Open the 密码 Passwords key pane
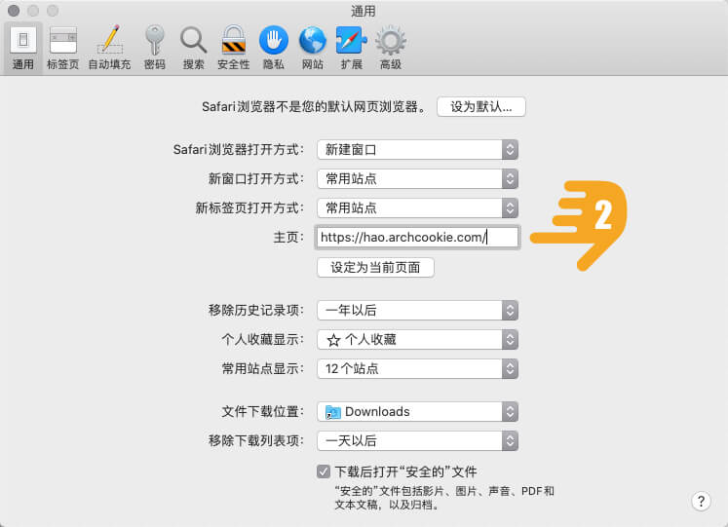The height and width of the screenshot is (527, 728). pos(155,48)
